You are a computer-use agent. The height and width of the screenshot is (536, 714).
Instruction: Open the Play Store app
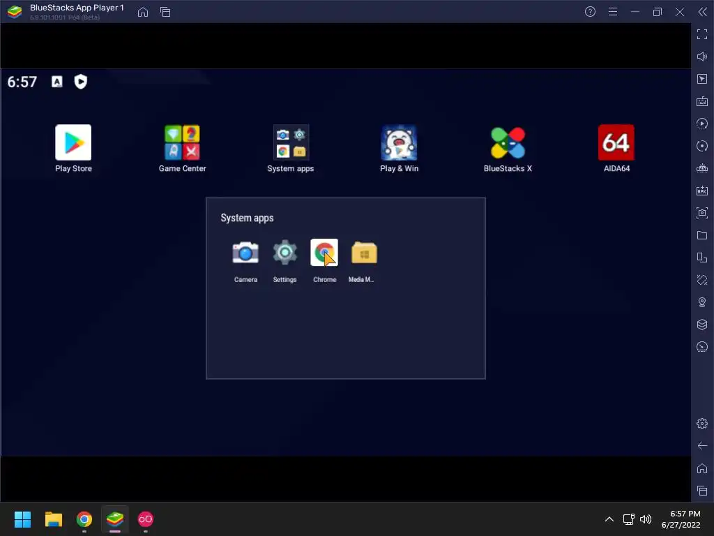pos(73,142)
